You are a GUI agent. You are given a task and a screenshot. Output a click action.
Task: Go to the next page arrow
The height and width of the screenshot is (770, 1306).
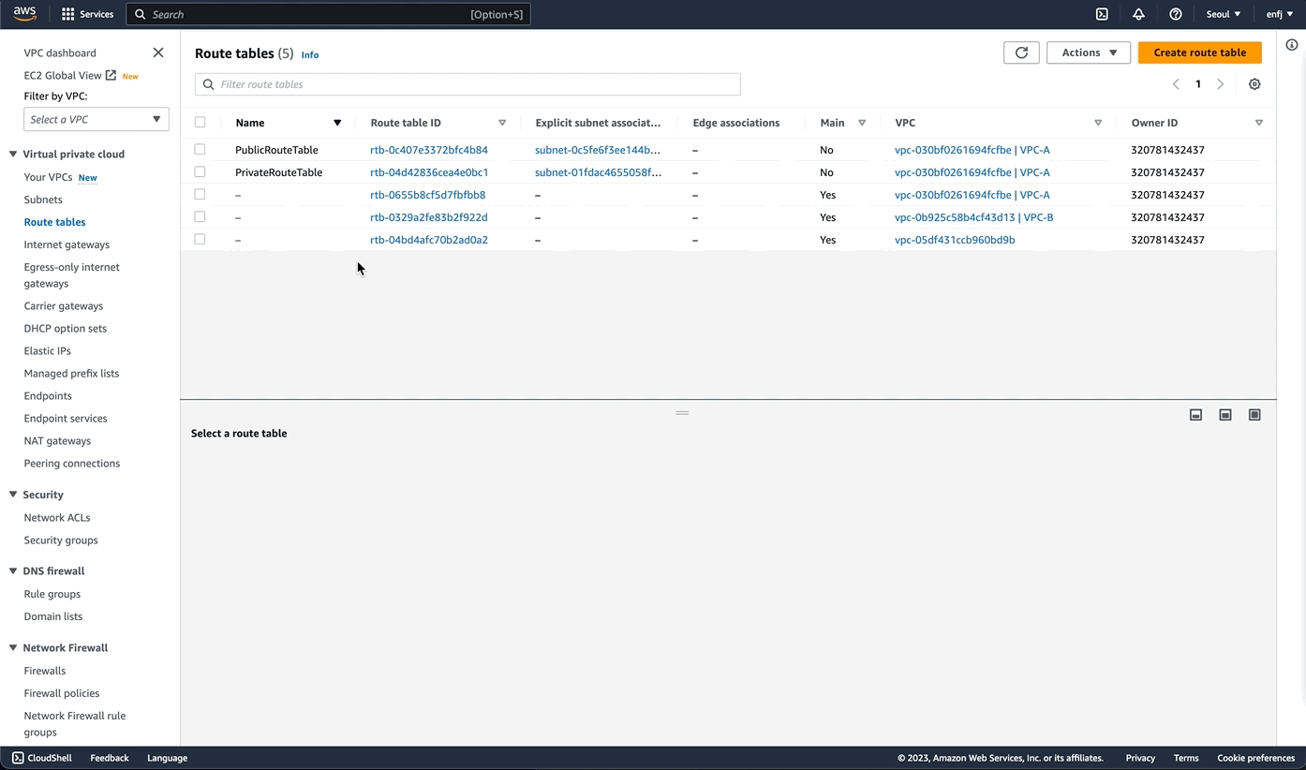(x=1220, y=84)
